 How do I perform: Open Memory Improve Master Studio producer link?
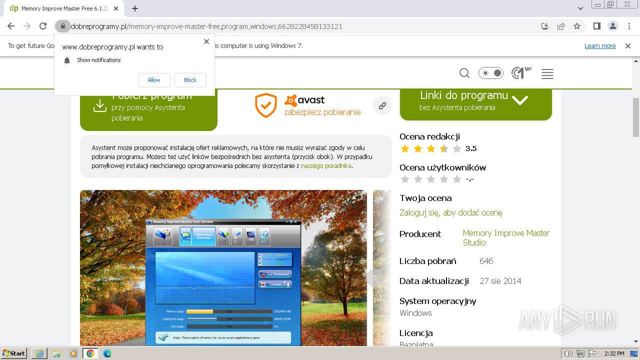coord(506,237)
